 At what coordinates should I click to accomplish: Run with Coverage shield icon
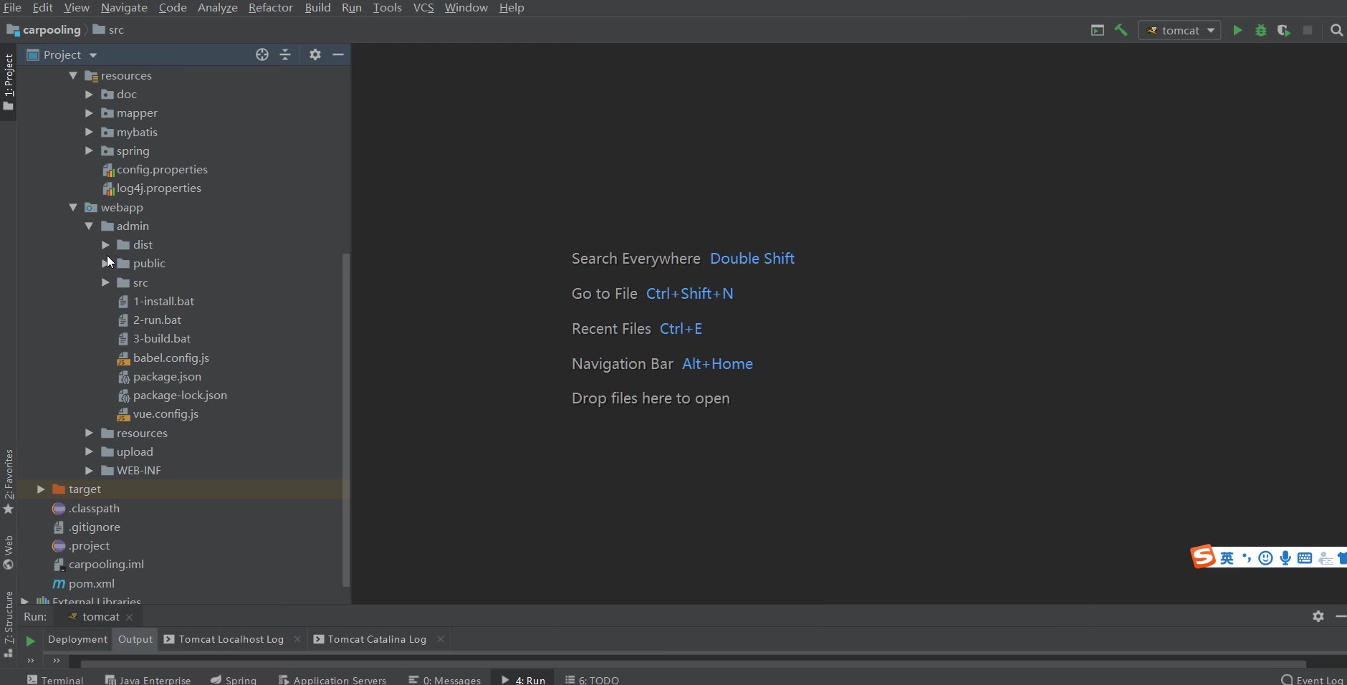(1284, 30)
